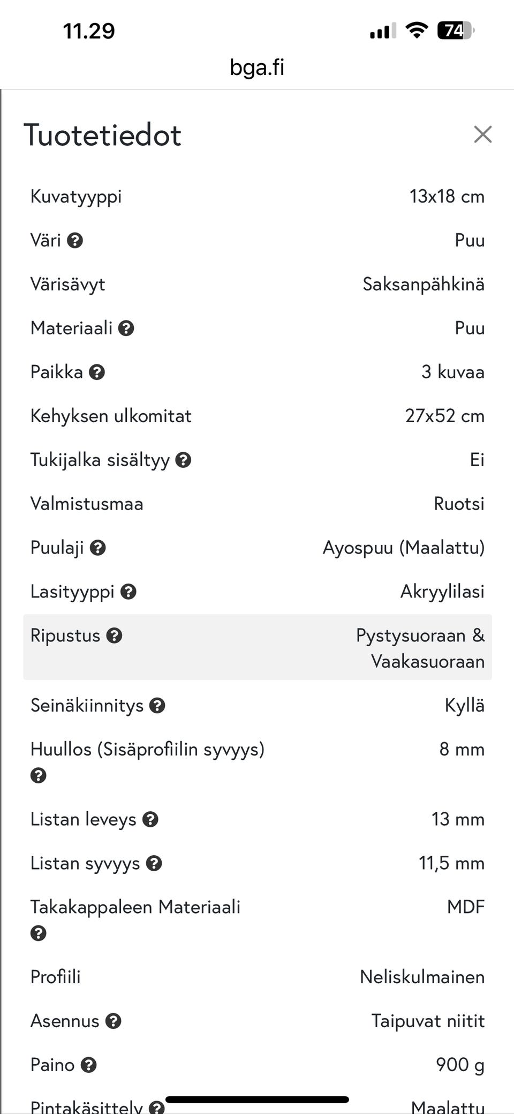Viewport: 514px width, 1114px height.
Task: Open the help icon next to Väri
Action: coord(74,240)
